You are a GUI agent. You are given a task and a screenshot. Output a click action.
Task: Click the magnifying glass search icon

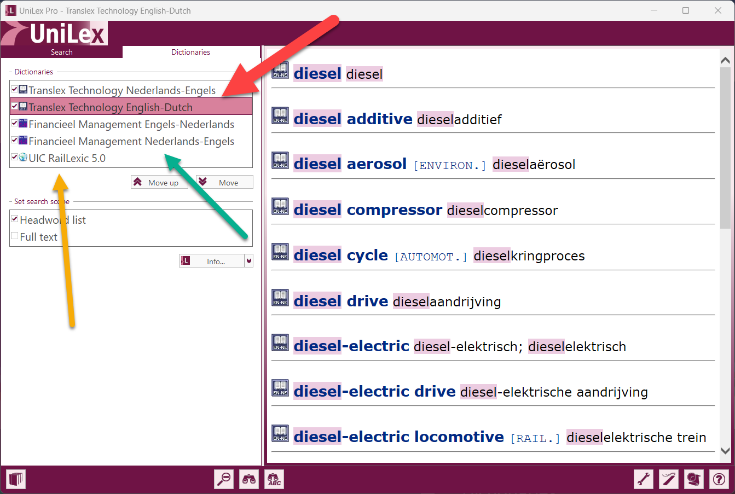(x=224, y=480)
